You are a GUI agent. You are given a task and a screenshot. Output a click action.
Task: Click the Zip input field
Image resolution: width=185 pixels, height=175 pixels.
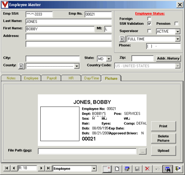(143, 58)
